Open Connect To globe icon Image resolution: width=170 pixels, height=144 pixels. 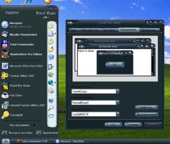tap(51, 83)
